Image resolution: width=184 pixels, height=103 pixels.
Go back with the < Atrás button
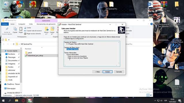click(x=97, y=72)
